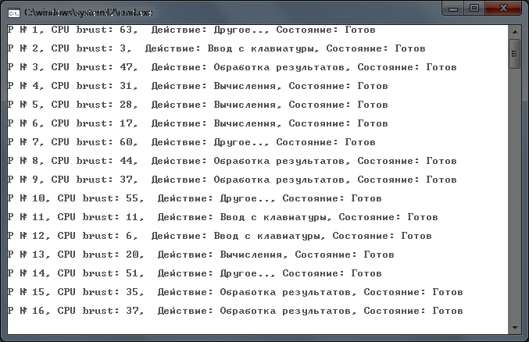
Task: Close the cmd.exe console window
Action: point(504,9)
